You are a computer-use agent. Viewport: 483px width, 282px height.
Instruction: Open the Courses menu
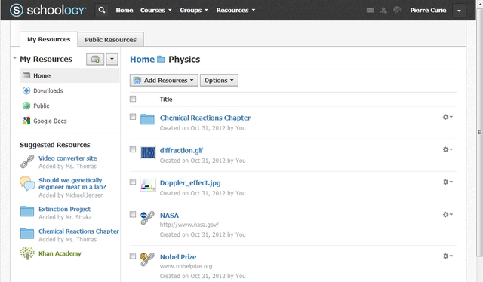click(156, 10)
